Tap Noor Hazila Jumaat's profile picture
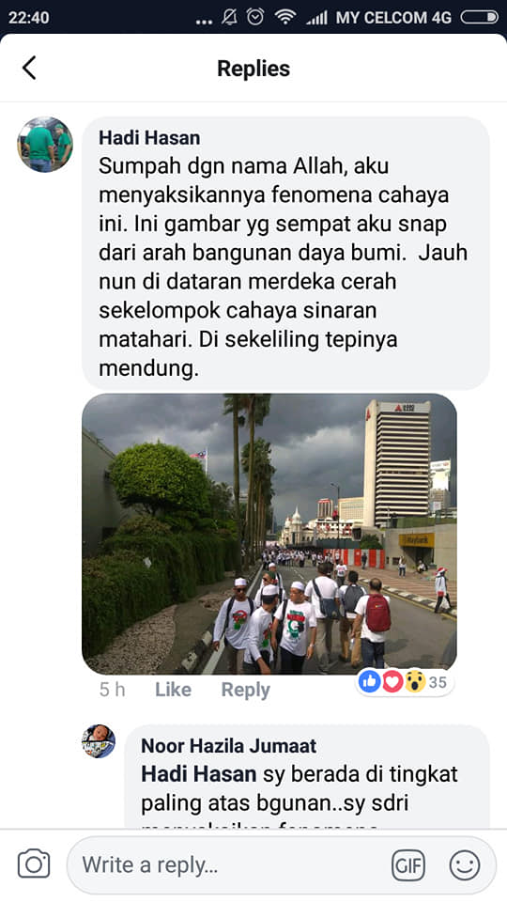This screenshot has width=507, height=902. click(99, 741)
